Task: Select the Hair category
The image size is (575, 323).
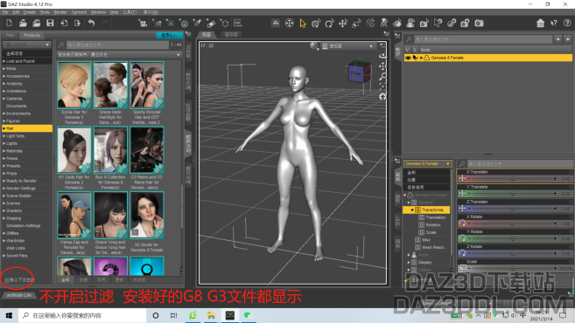Action: tap(27, 128)
